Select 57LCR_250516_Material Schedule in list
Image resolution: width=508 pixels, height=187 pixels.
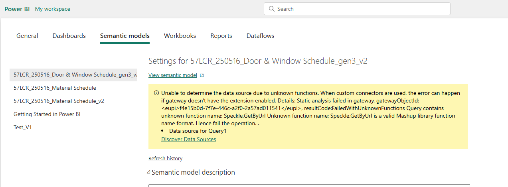[x=55, y=88]
